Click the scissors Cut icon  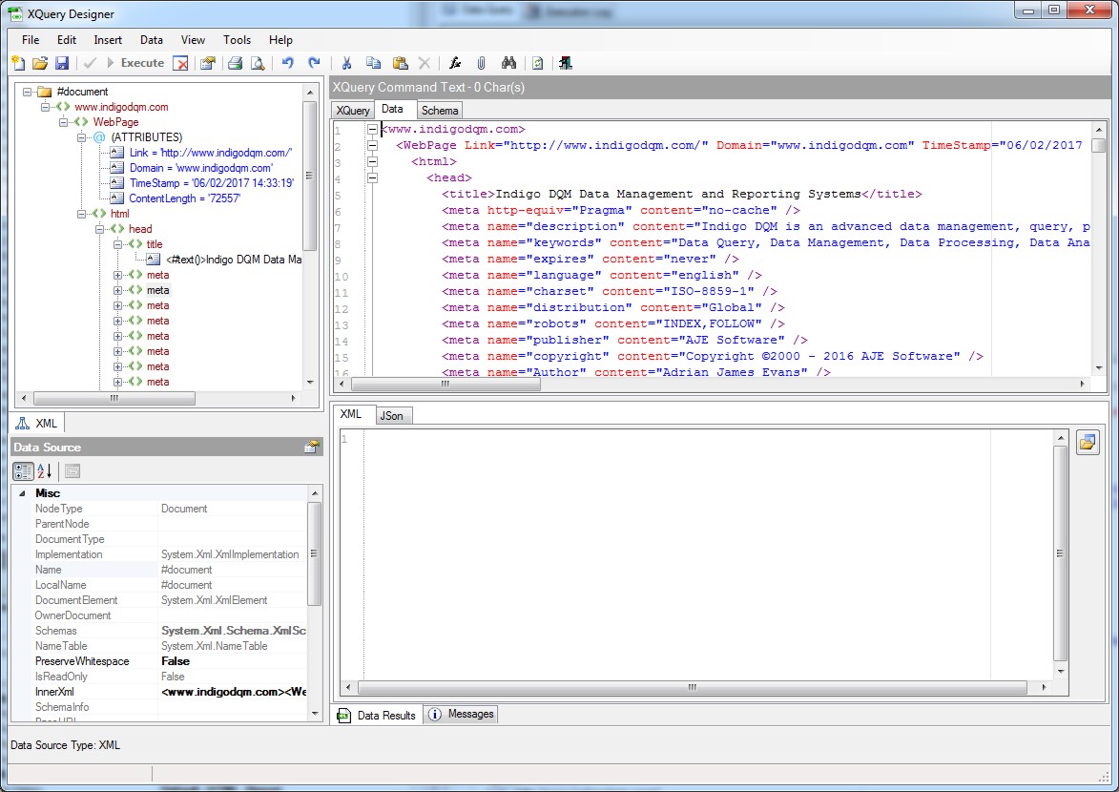(x=346, y=63)
